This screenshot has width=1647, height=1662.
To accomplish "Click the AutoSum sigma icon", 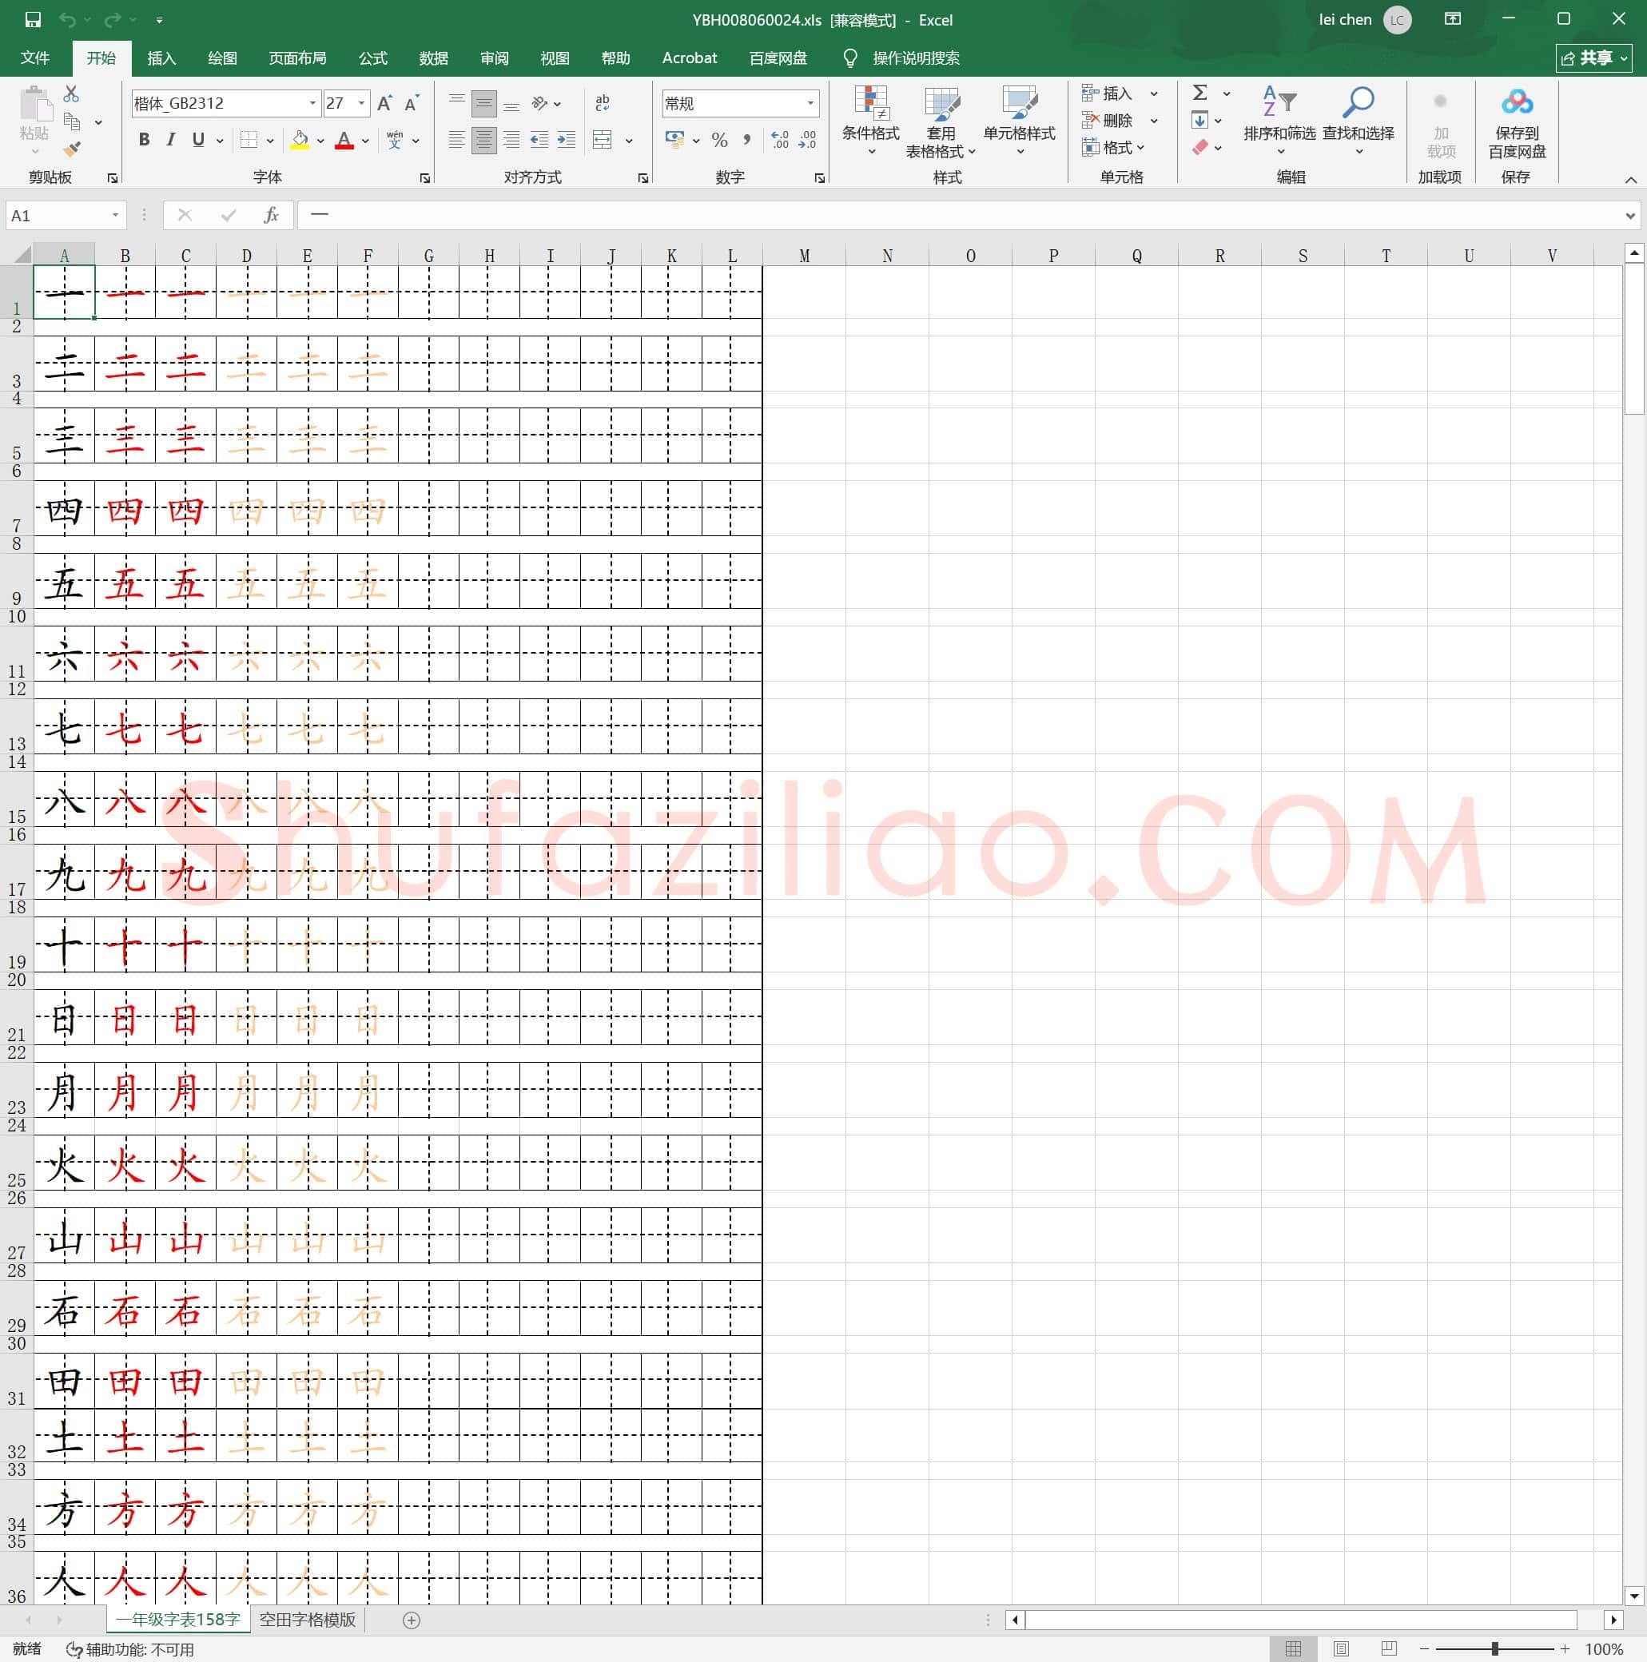I will tap(1200, 93).
